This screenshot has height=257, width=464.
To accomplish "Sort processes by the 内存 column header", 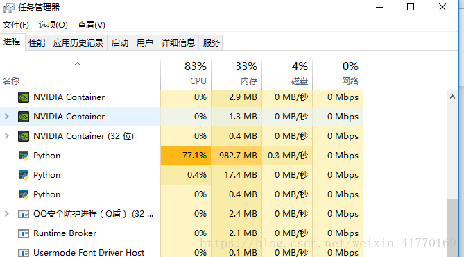I will [237, 74].
